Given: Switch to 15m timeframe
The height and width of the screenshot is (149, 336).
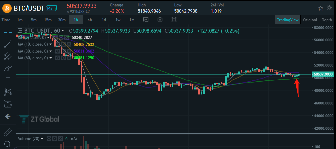Looking at the screenshot, I should coord(48,20).
